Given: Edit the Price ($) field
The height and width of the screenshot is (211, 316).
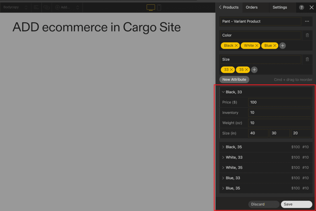Looking at the screenshot, I should point(280,102).
